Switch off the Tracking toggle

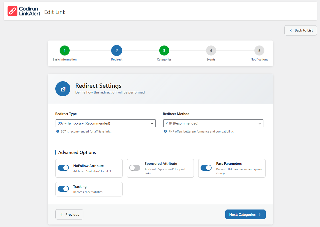(63, 189)
